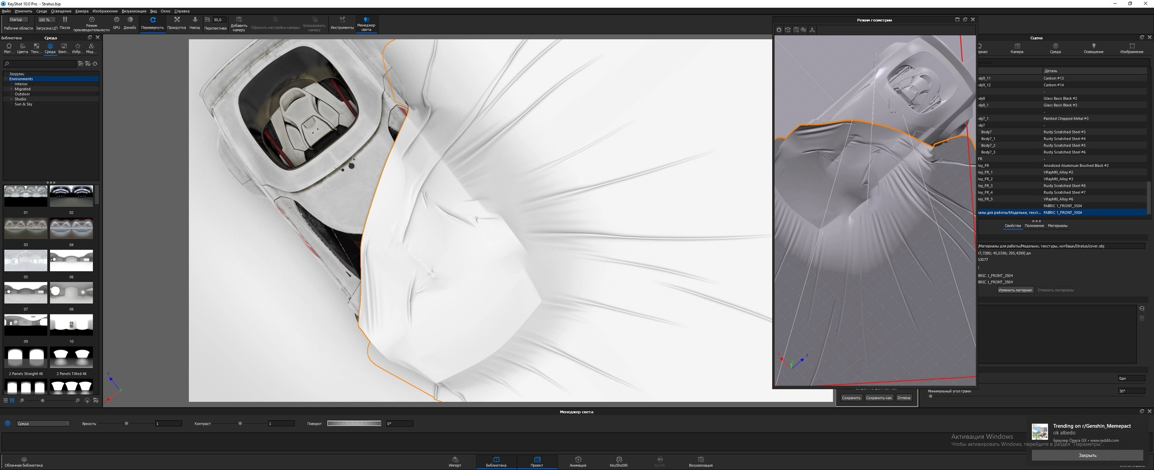The image size is (1154, 470).
Task: Click the Яркость brightness slider handle
Action: pyautogui.click(x=126, y=424)
